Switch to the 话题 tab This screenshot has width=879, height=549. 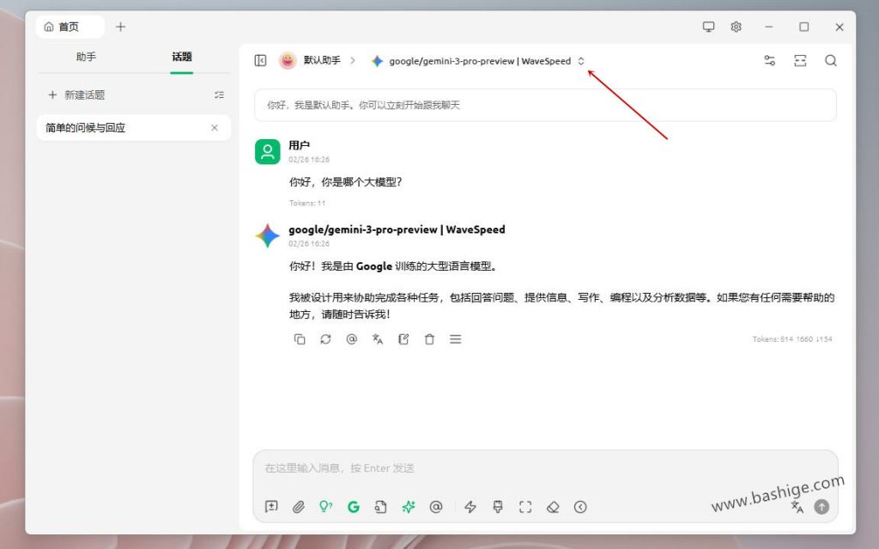182,57
